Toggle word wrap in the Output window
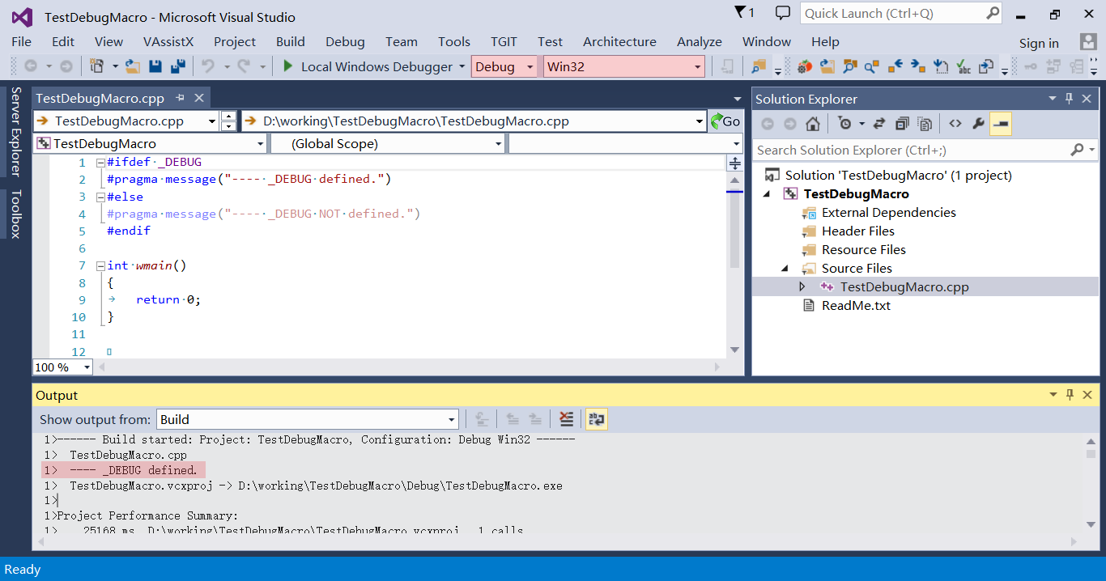1106x581 pixels. [597, 419]
